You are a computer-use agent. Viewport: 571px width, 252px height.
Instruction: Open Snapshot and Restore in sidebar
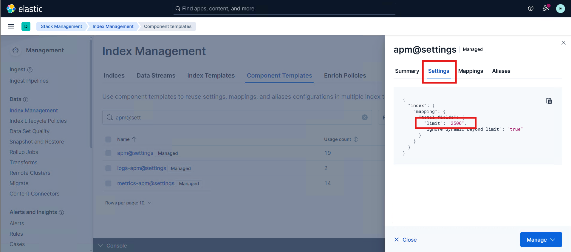[37, 142]
